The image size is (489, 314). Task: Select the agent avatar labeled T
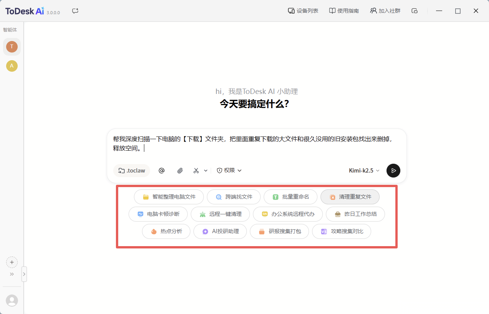(12, 47)
